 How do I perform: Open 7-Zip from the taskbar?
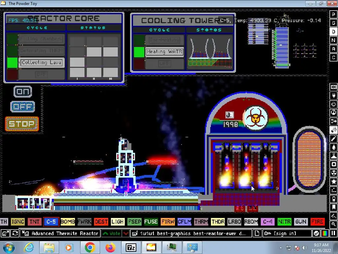click(131, 247)
